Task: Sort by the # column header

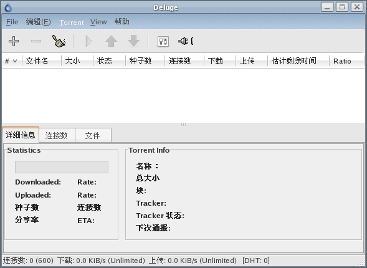Action: click(x=12, y=61)
